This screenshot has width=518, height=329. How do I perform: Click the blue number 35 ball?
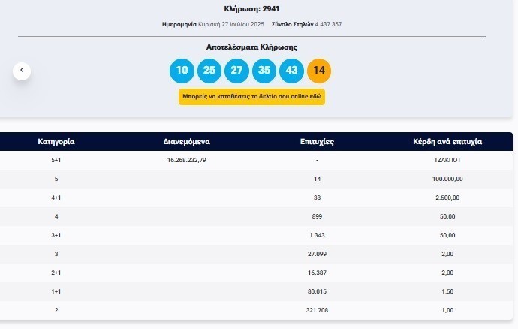coord(264,71)
